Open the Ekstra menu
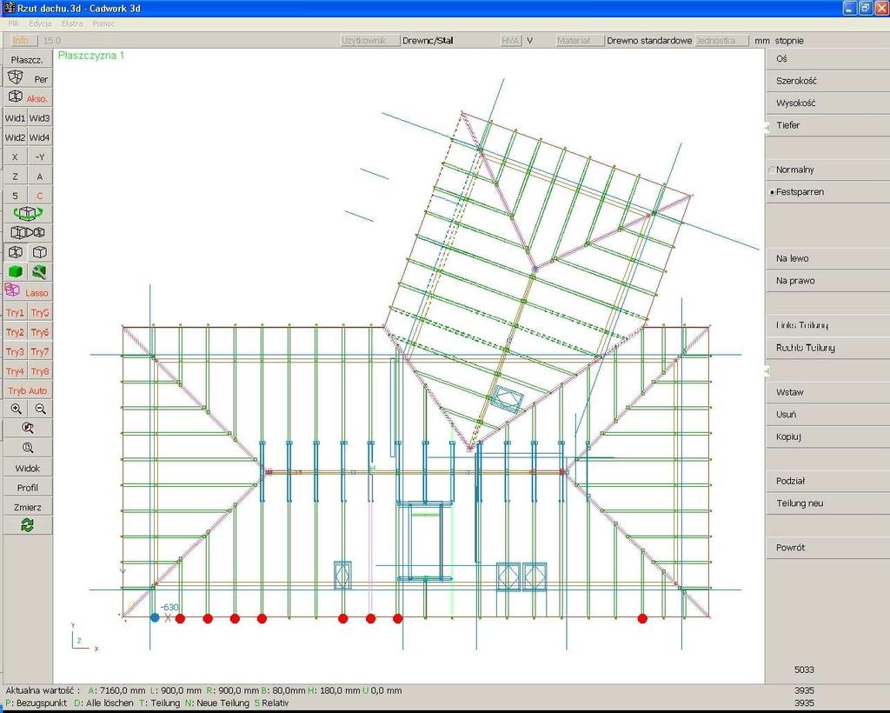The width and height of the screenshot is (890, 713). coord(72,23)
